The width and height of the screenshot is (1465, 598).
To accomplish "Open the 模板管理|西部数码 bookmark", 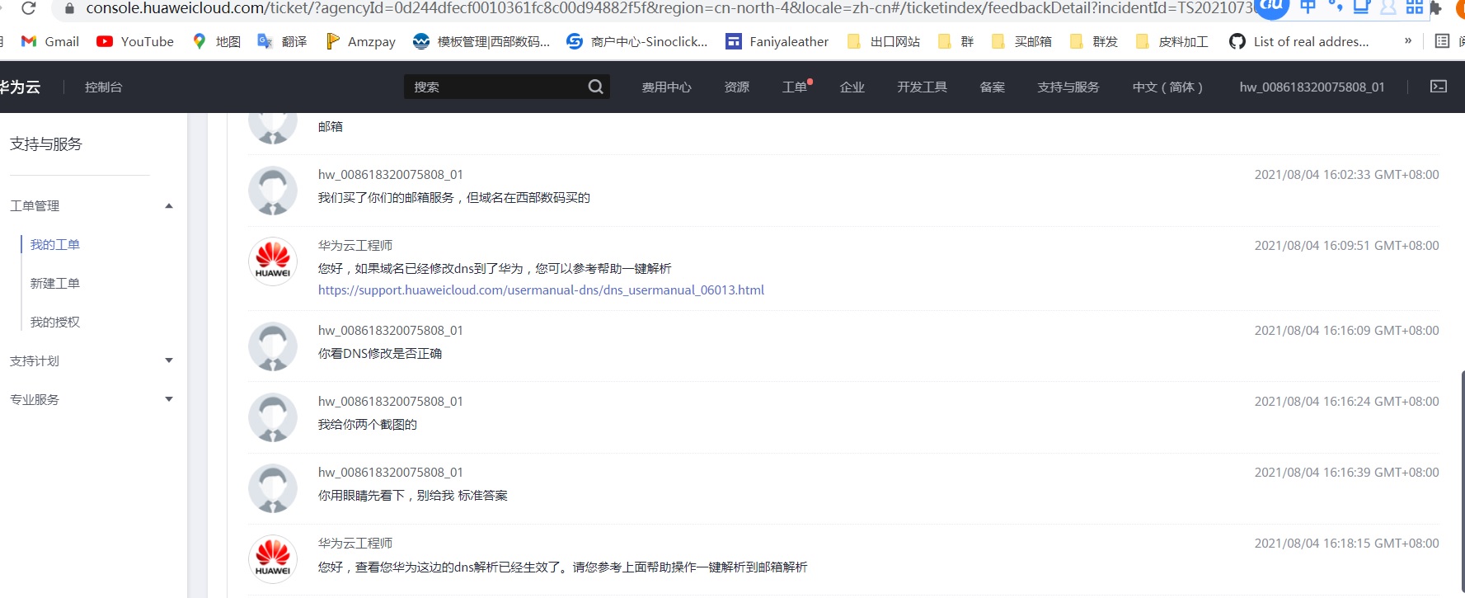I will 481,41.
